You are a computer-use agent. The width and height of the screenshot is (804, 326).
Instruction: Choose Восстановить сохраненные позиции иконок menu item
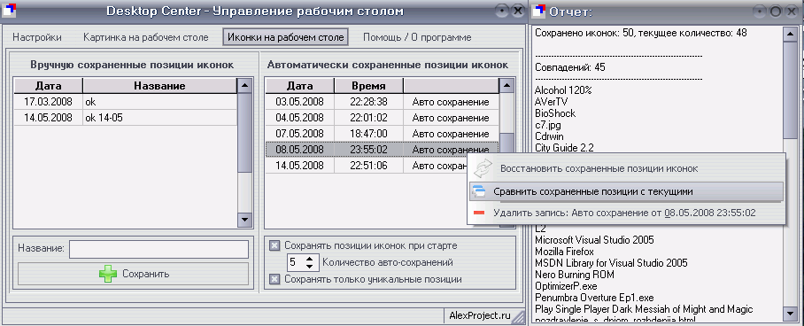pos(626,168)
